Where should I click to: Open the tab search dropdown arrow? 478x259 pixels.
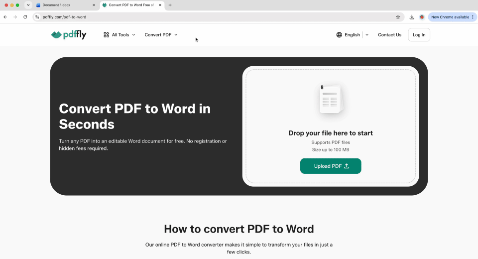28,5
